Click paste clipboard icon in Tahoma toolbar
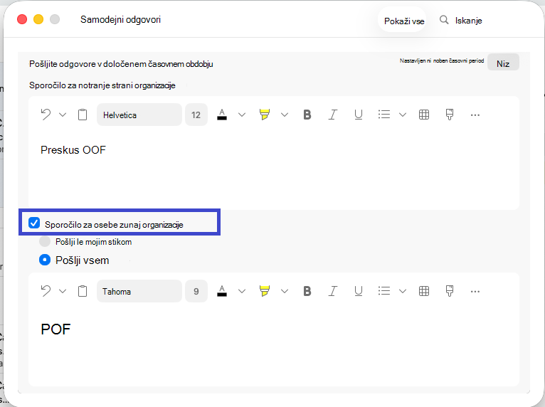 point(83,291)
